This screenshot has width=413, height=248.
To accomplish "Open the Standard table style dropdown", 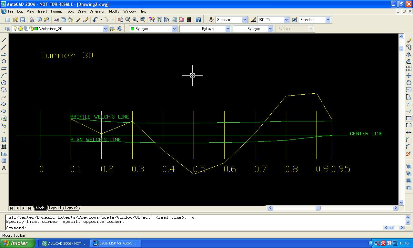I will (328, 20).
